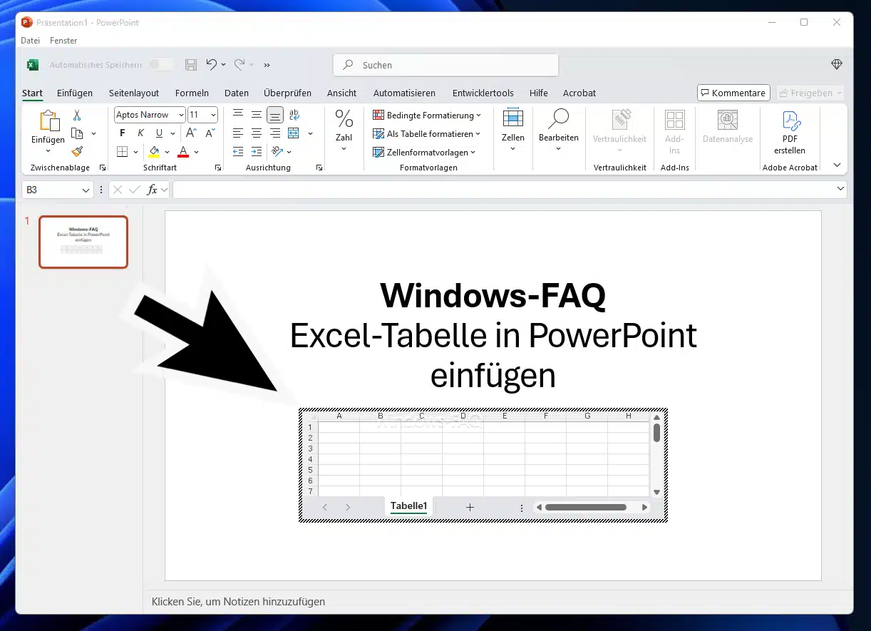Toggle italic K formatting
This screenshot has width=871, height=631.
(140, 133)
